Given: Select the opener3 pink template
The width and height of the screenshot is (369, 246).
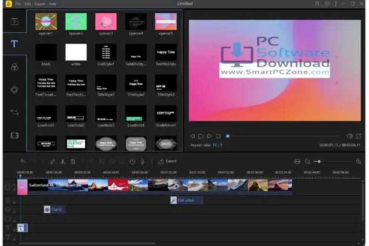Looking at the screenshot, I should [106, 22].
